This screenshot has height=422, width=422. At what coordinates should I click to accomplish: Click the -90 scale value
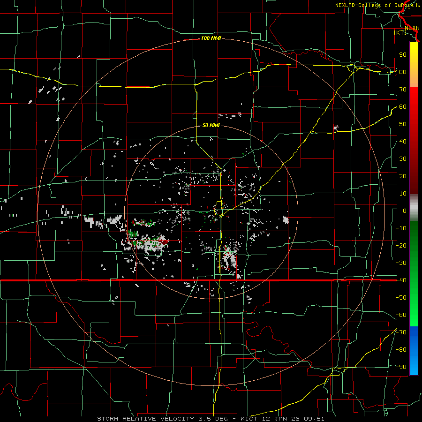click(x=401, y=367)
